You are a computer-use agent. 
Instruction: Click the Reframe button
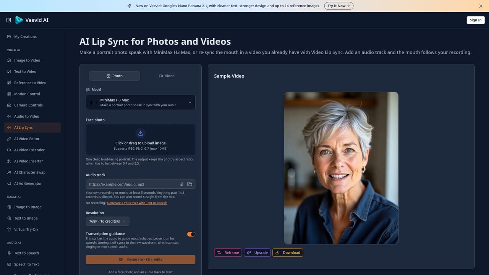[x=228, y=252]
